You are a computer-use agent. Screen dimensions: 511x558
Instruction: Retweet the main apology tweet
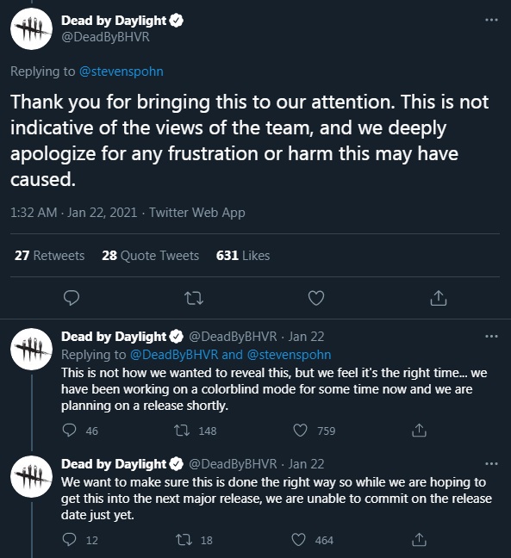[194, 298]
